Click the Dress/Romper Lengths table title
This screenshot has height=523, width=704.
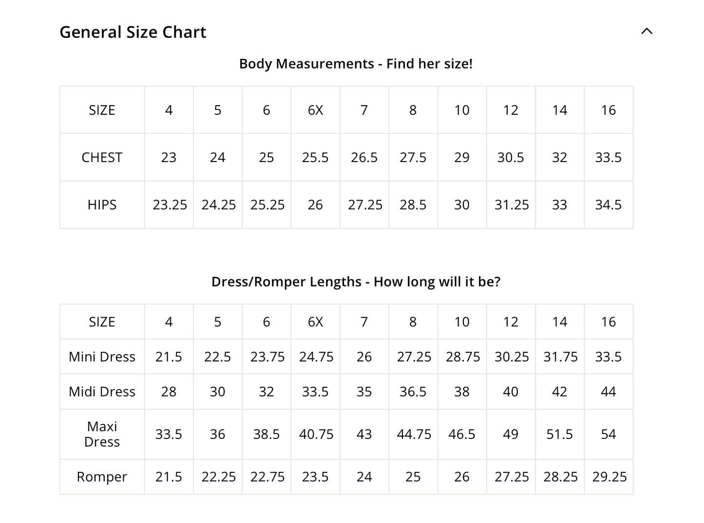[356, 282]
